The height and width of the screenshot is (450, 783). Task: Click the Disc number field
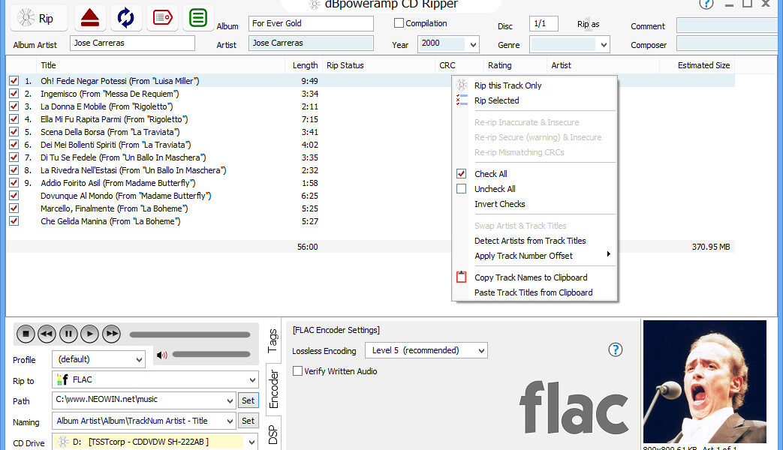544,23
